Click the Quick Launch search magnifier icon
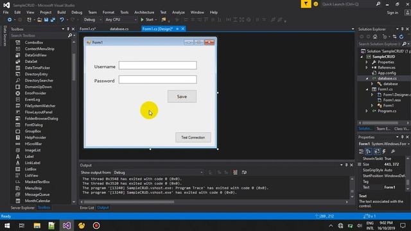 point(378,4)
